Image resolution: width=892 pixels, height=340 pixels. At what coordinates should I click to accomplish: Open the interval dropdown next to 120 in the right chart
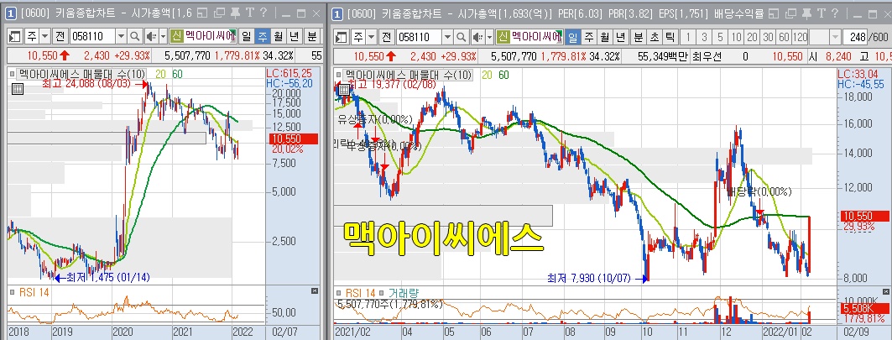(x=835, y=37)
